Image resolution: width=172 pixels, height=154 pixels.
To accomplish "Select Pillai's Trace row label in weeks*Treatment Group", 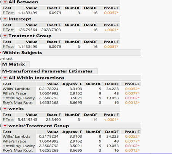I will tap(14, 141).
